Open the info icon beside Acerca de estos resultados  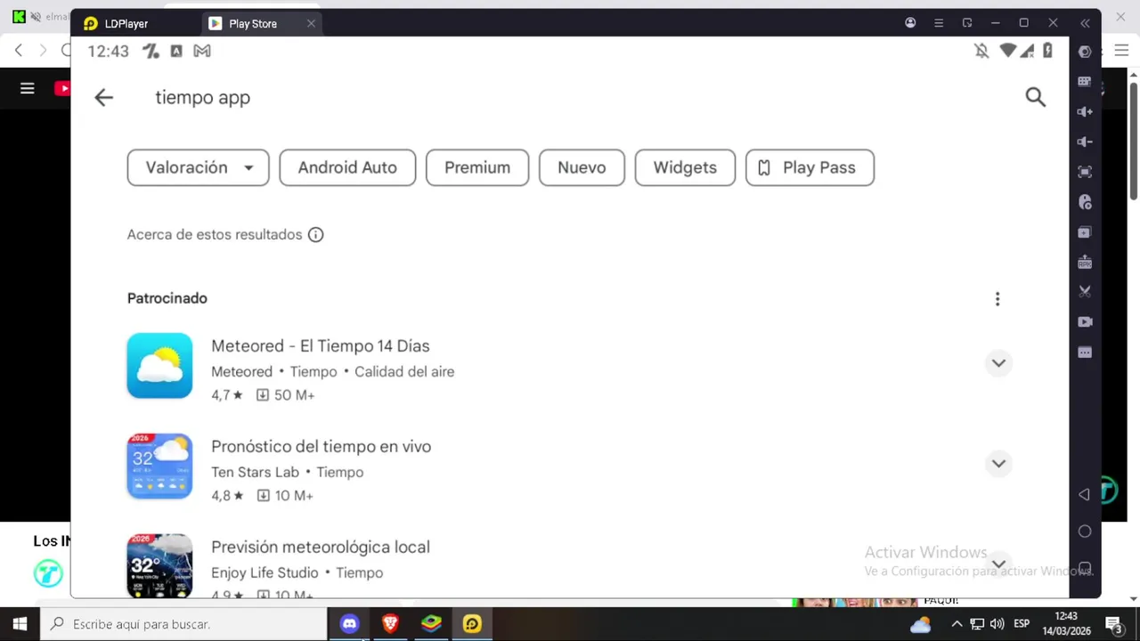315,235
